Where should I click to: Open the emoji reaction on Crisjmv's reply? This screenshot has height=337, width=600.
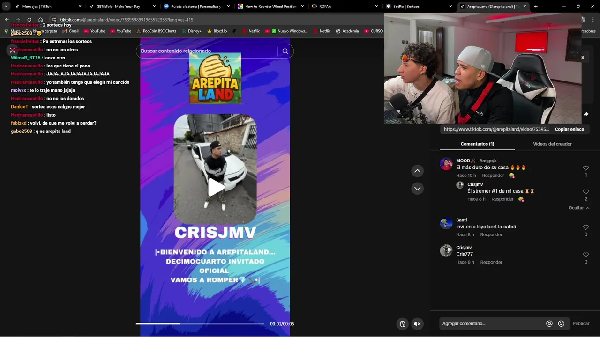coord(521,199)
